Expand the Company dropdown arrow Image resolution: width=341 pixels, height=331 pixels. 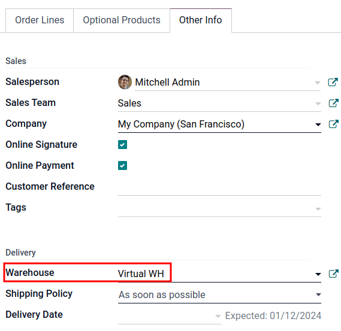(318, 124)
